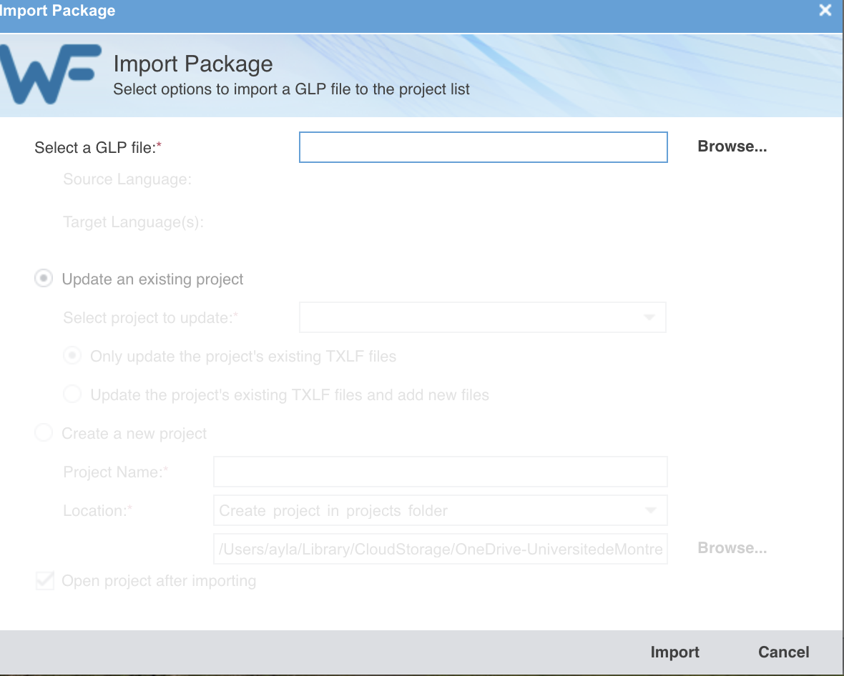Click the Wordfast WF logo icon
This screenshot has width=844, height=676.
point(50,74)
